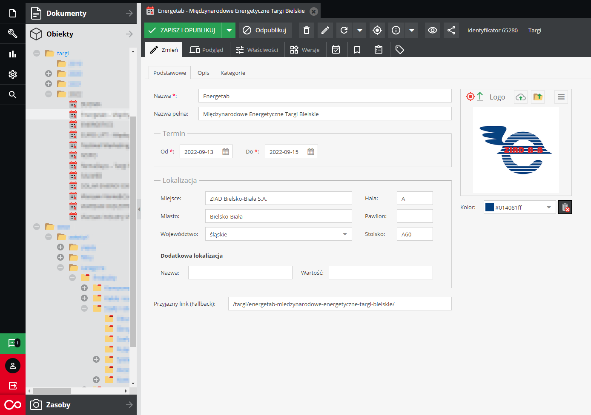
Task: Open the Kolor picker dropdown arrow
Action: pyautogui.click(x=549, y=207)
